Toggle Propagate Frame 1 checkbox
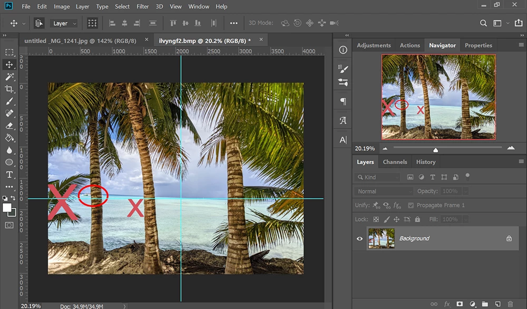 point(411,205)
